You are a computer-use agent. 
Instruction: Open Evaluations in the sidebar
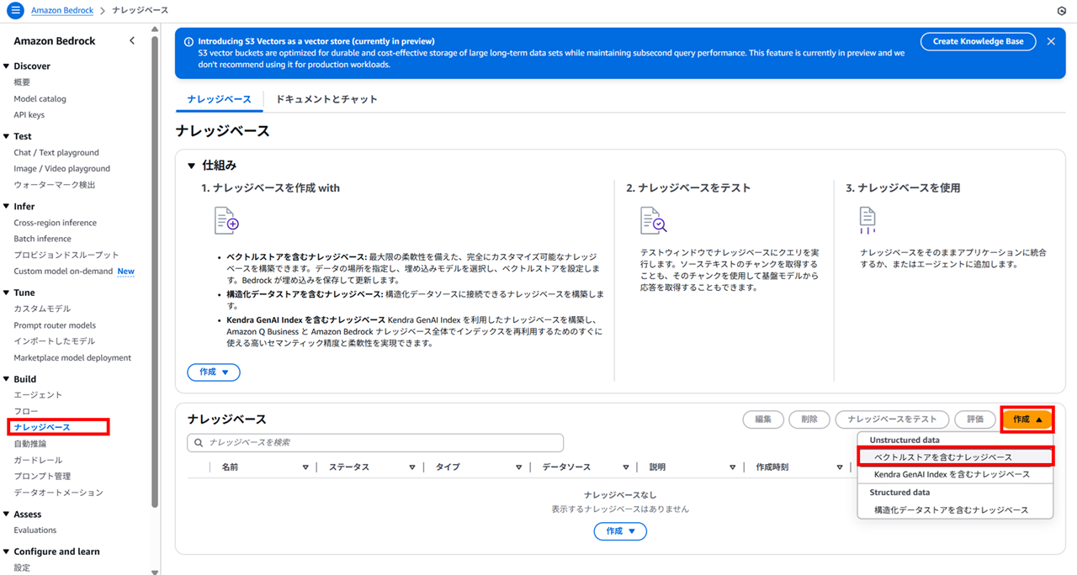pyautogui.click(x=35, y=530)
